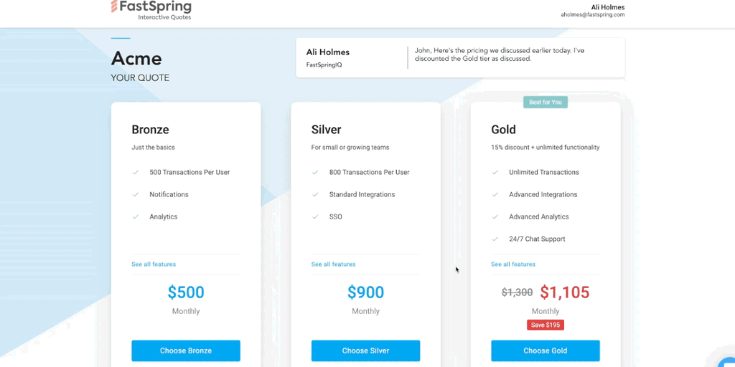Viewport: 735px width, 367px height.
Task: Expand Bronze plan's See all features
Action: [154, 264]
